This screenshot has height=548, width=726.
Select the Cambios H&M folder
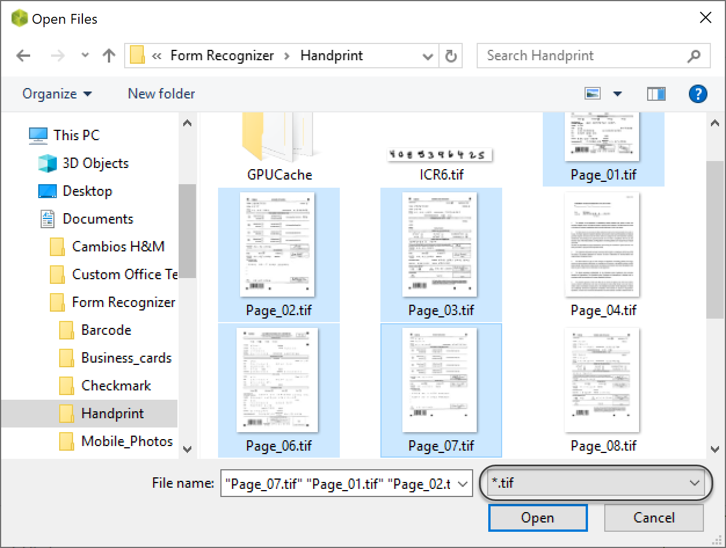[118, 247]
